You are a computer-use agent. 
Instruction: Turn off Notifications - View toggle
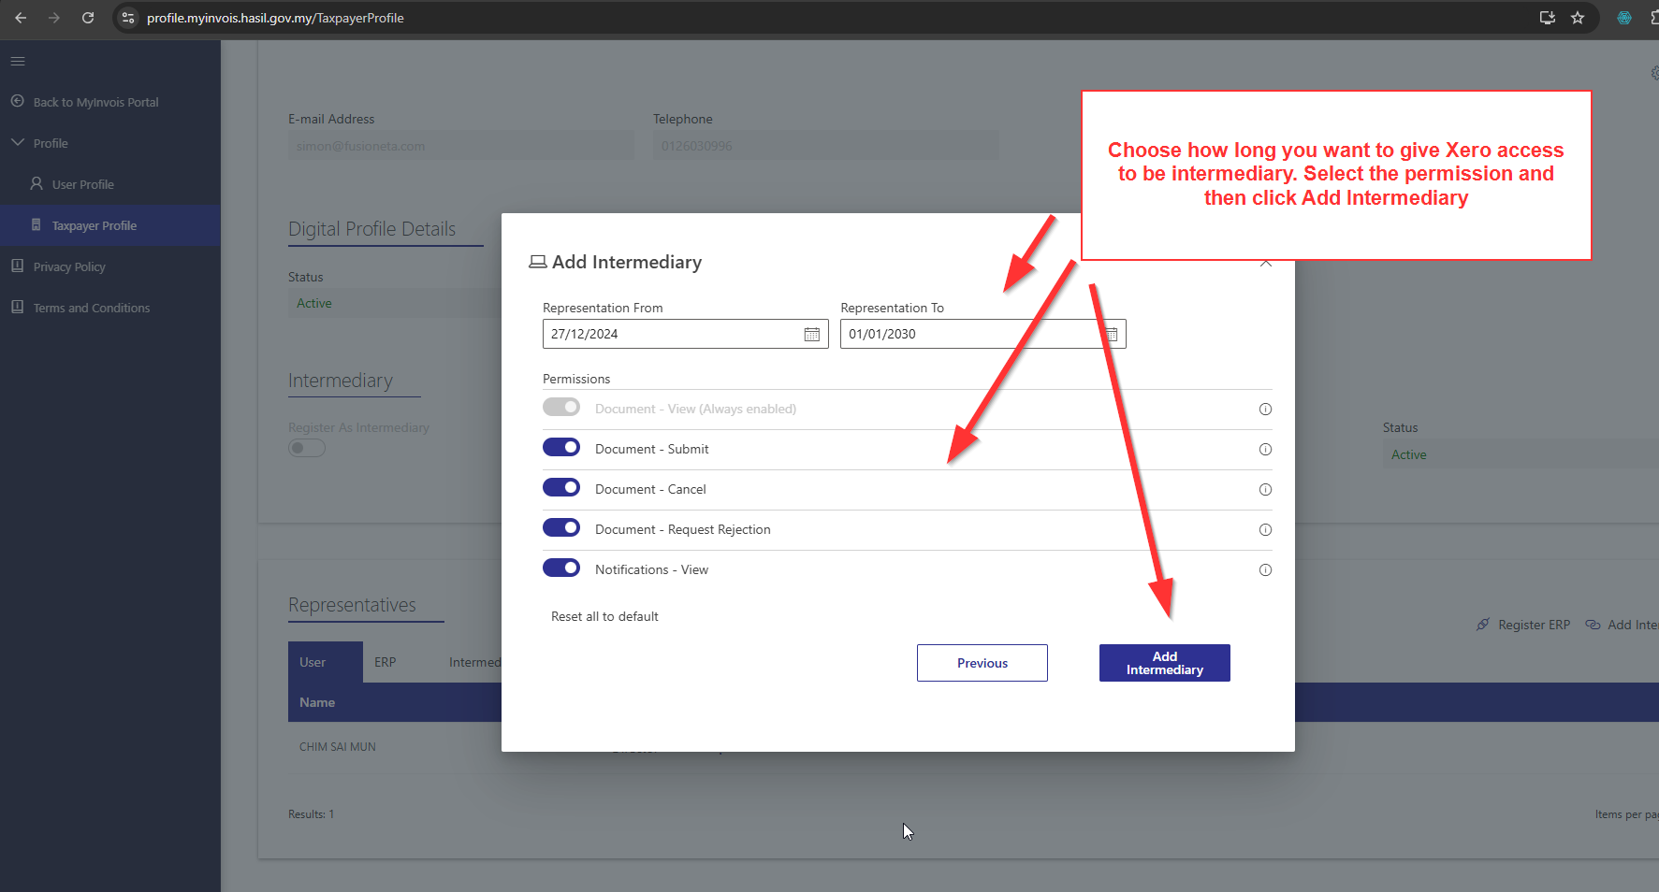pyautogui.click(x=561, y=568)
